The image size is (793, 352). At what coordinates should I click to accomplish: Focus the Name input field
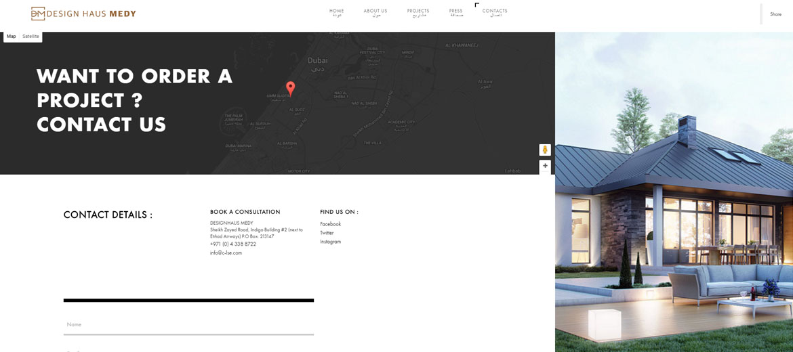pos(188,325)
